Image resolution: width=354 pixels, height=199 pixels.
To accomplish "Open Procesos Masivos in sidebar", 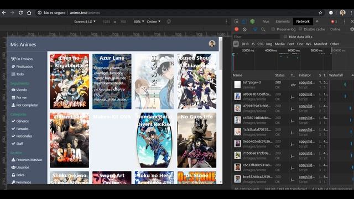I will pyautogui.click(x=27, y=160).
